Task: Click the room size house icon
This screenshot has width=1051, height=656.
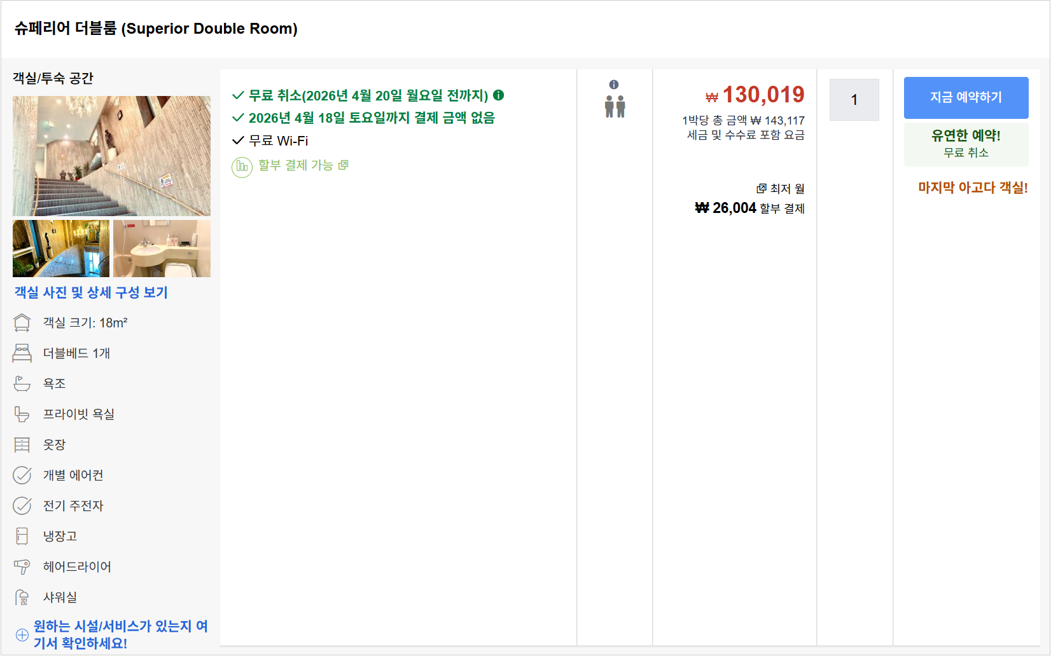Action: point(22,323)
